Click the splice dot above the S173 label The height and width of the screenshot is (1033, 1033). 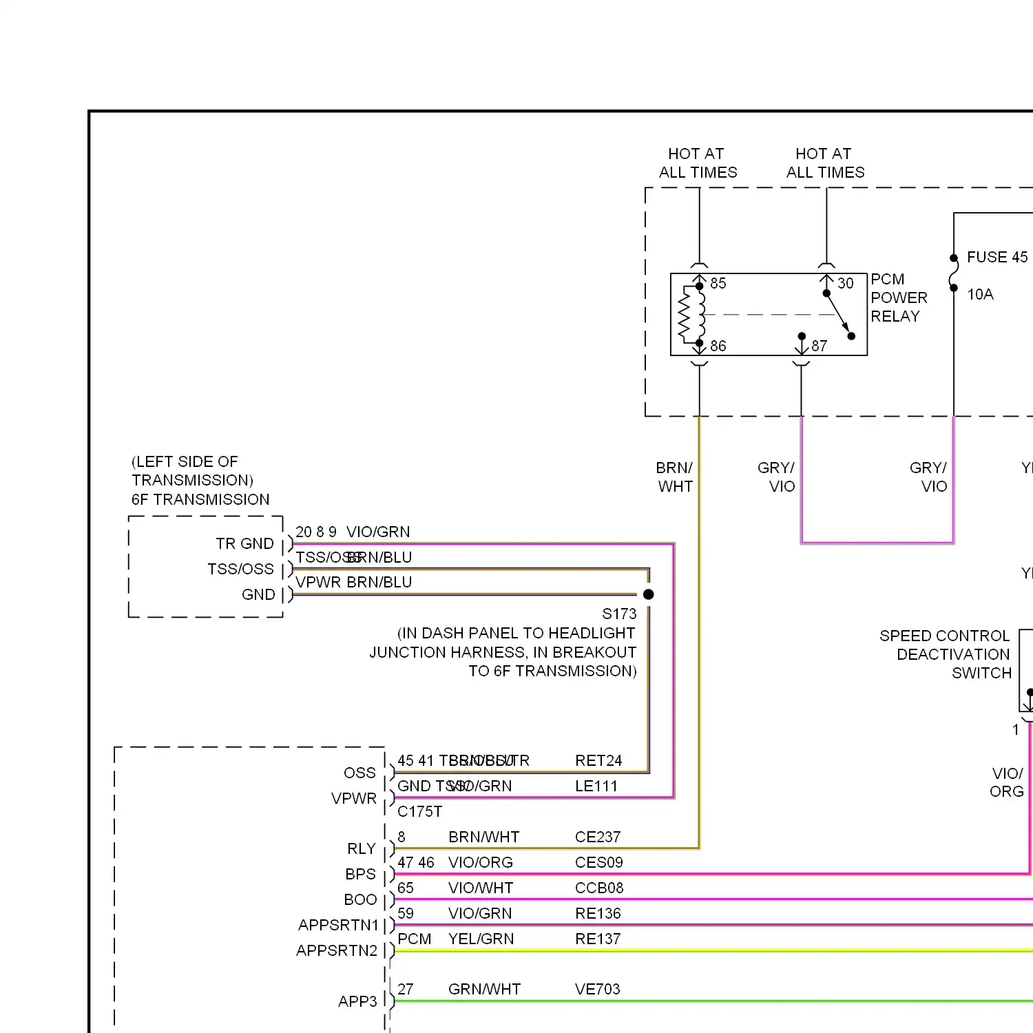[x=648, y=594]
